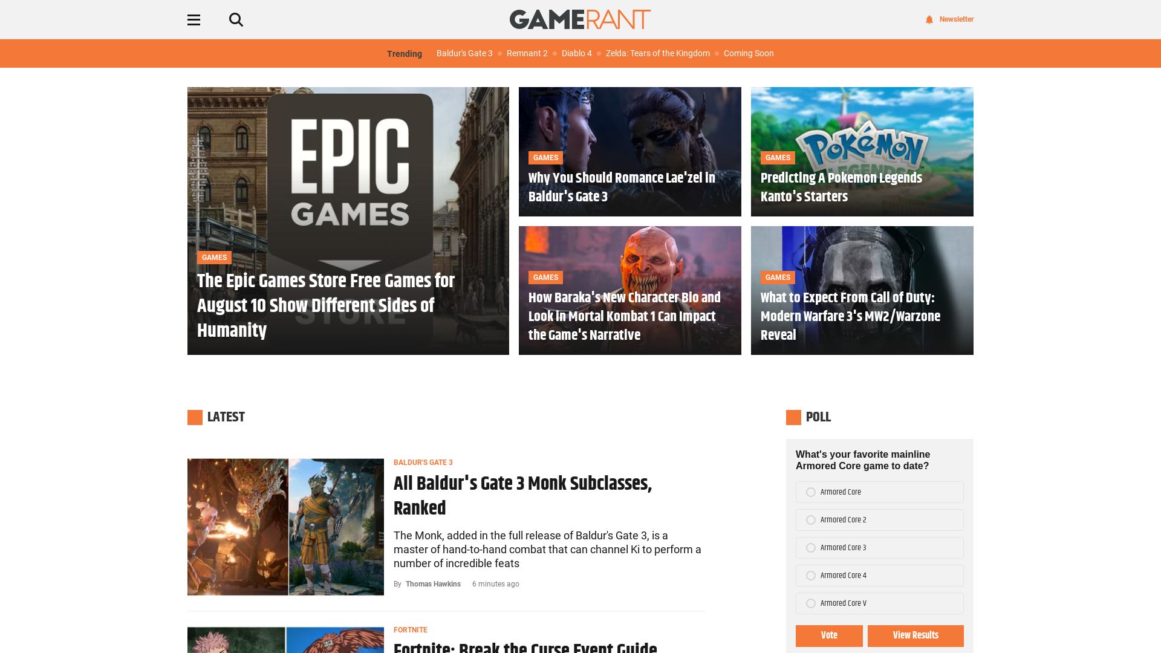Screen dimensions: 1161x653
Task: Open Baldur's Gate 3 trending topic
Action: [464, 53]
